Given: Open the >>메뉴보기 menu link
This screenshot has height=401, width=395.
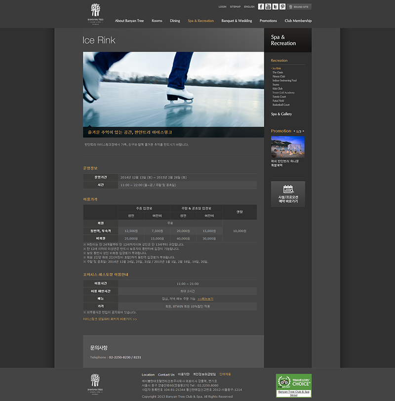Looking at the screenshot, I should tap(205, 299).
